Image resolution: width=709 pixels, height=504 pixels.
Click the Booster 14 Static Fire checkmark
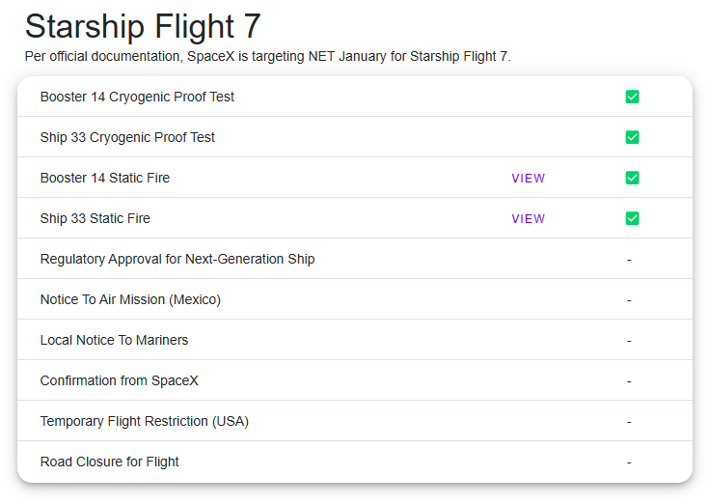pos(632,178)
